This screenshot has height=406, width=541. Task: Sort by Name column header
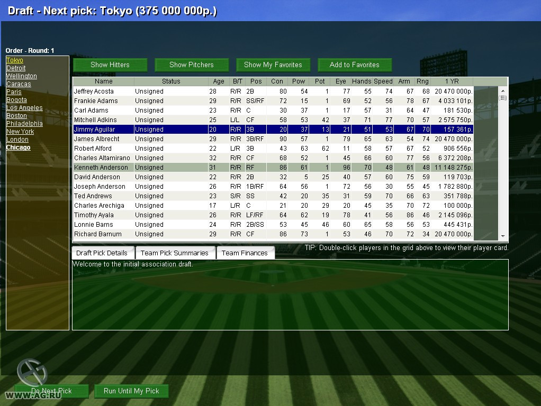point(104,81)
